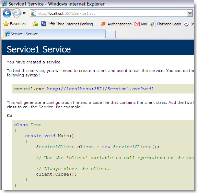Follow the Service1.svc?wsdl hyperlink
This screenshot has width=197, height=193.
pos(100,89)
